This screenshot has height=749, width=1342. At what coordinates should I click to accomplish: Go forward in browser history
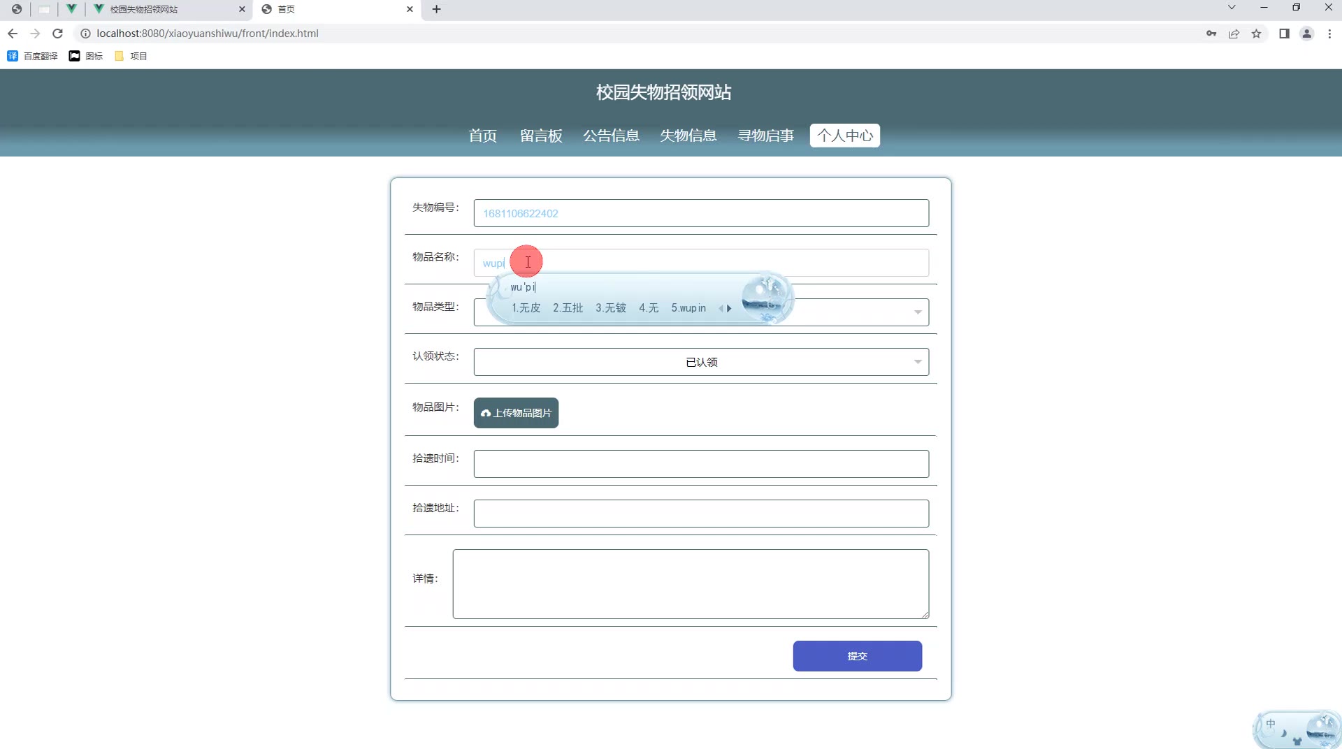pos(35,34)
